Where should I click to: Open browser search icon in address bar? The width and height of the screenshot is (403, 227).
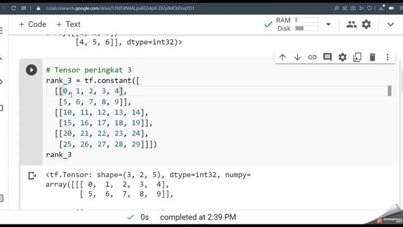(336, 8)
